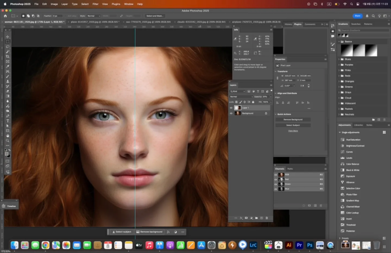Click Select subject in contextual task bar

click(x=122, y=232)
